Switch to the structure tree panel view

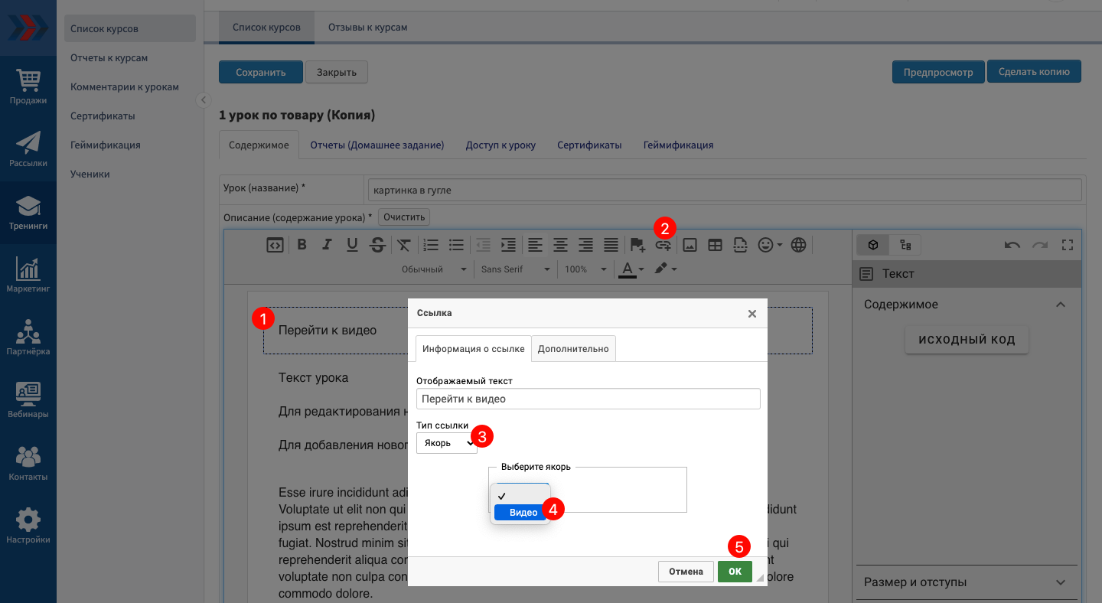[x=906, y=245]
